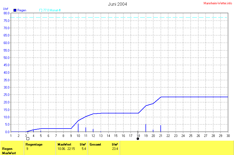The image size is (234, 155).
Task: Click the blue Regen legend square
Action: 15,10
